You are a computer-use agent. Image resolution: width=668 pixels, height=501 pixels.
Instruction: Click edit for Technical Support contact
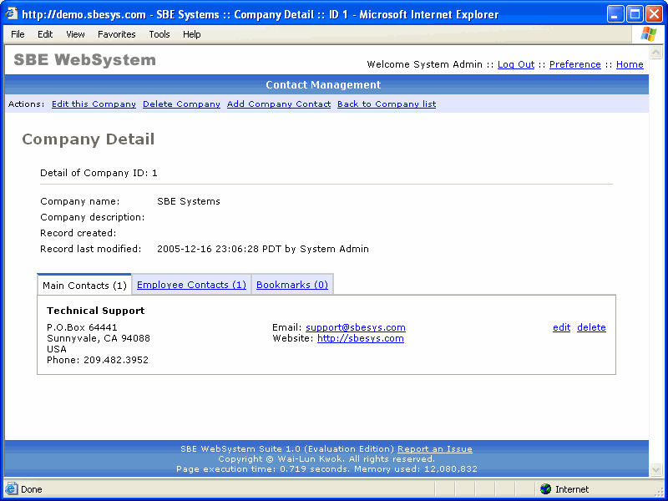click(x=561, y=327)
